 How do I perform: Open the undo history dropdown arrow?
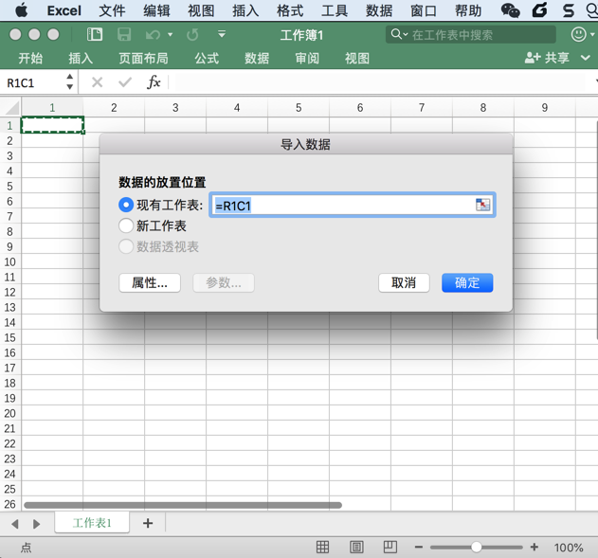pos(170,35)
